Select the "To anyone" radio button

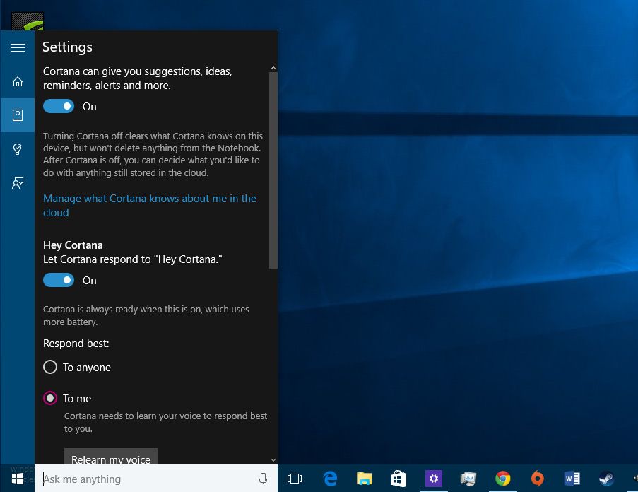coord(50,367)
